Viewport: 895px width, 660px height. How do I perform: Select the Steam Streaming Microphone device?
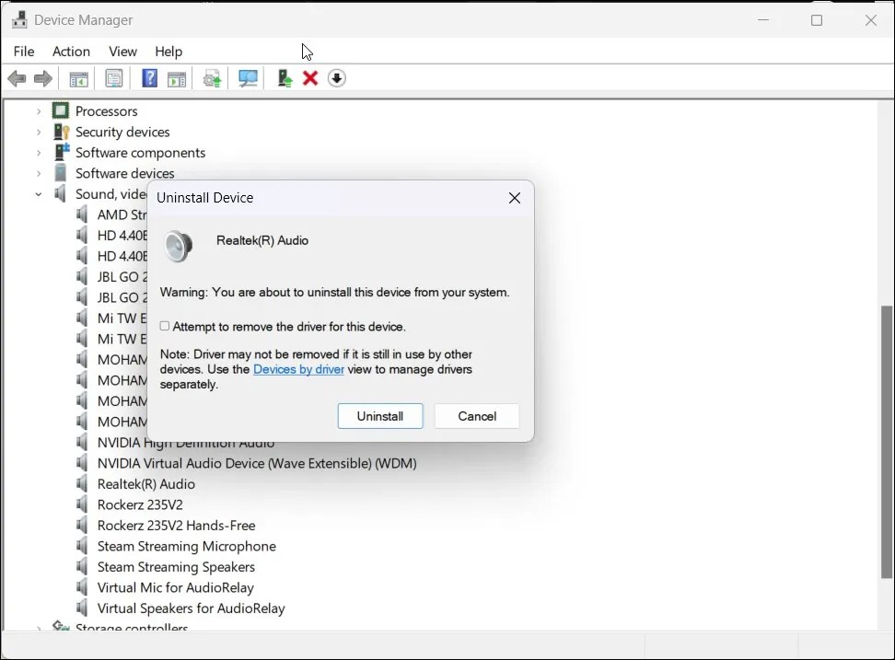(186, 546)
